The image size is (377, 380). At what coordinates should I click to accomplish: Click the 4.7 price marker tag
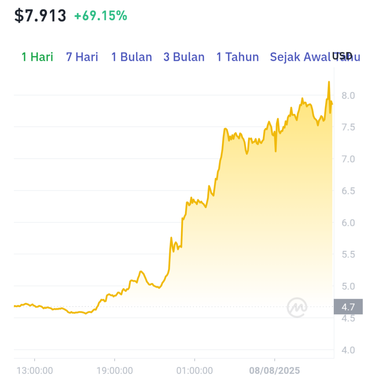(x=348, y=307)
